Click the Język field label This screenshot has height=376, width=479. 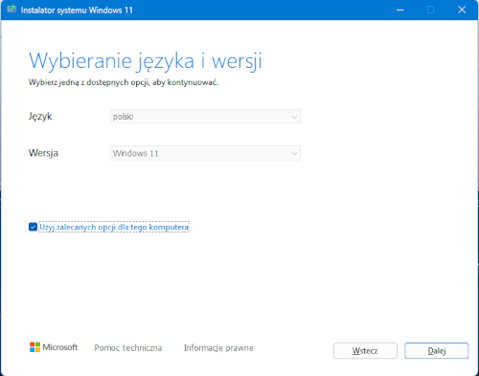[x=40, y=117]
